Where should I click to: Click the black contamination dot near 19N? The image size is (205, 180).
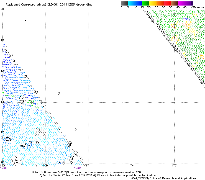[x=25, y=21]
